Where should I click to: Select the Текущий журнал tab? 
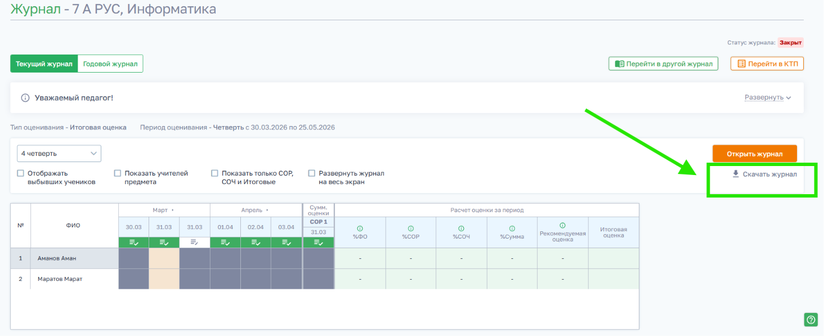[x=44, y=64]
